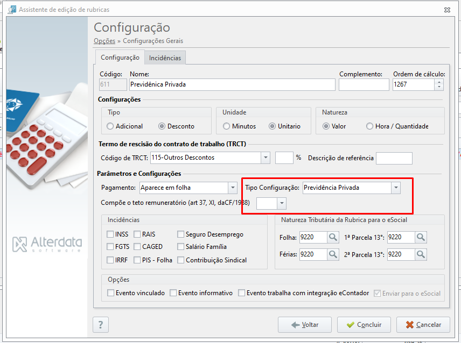
Task: Click the Férias search magnifier icon
Action: pos(333,254)
